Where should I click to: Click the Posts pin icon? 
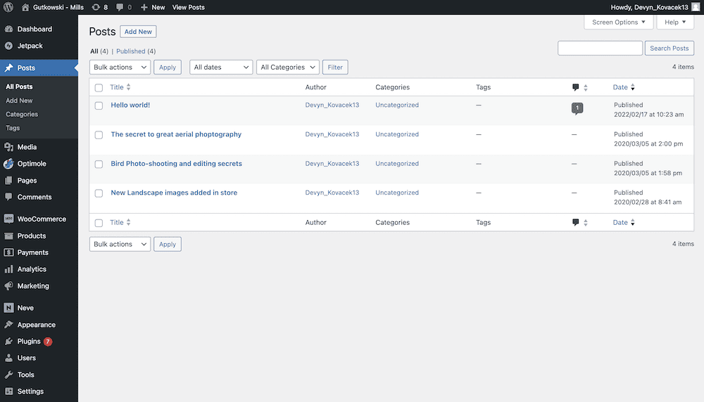click(8, 67)
